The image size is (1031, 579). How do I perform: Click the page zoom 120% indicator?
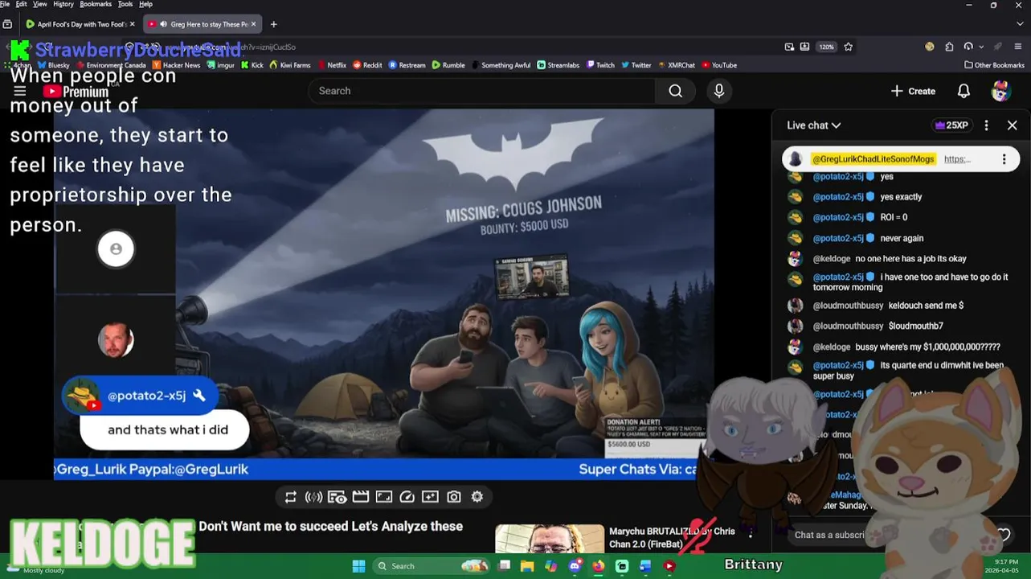tap(827, 47)
